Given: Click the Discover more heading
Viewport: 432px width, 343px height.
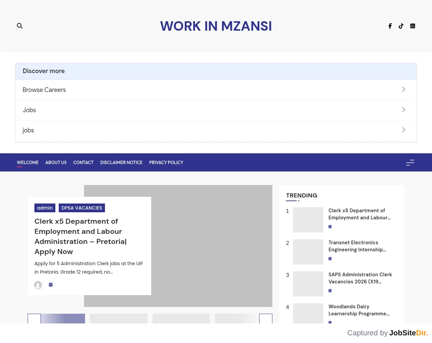Looking at the screenshot, I should (44, 71).
